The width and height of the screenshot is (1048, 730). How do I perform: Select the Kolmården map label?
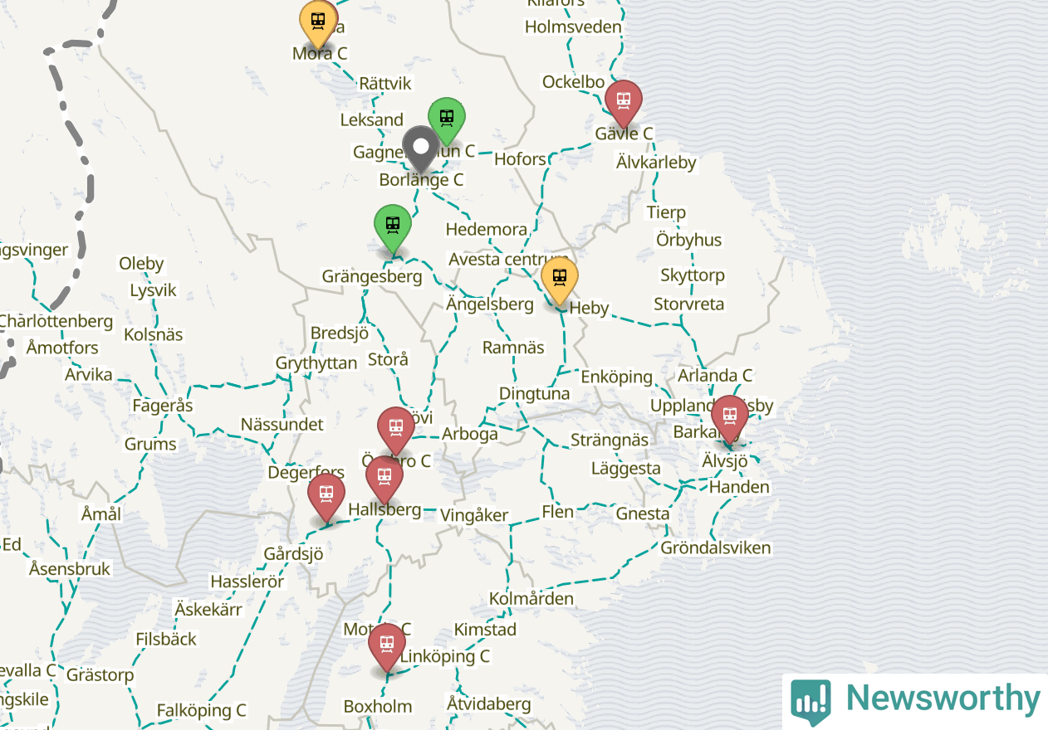[531, 598]
